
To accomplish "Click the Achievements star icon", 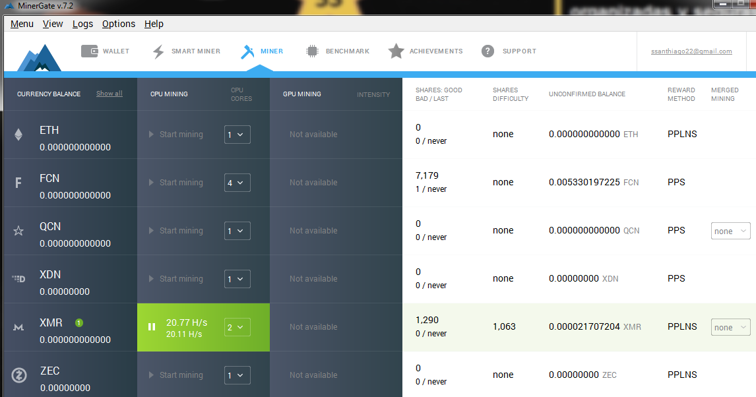I will pyautogui.click(x=396, y=51).
